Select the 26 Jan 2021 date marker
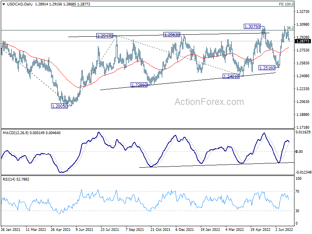Image resolution: width=312 pixels, height=234 pixels. click(x=10, y=230)
